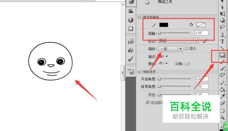Toggle the 闭合路径 checkbox
228x131 pixels.
coord(147,102)
